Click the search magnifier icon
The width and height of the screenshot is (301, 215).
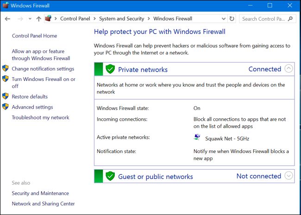coord(290,19)
